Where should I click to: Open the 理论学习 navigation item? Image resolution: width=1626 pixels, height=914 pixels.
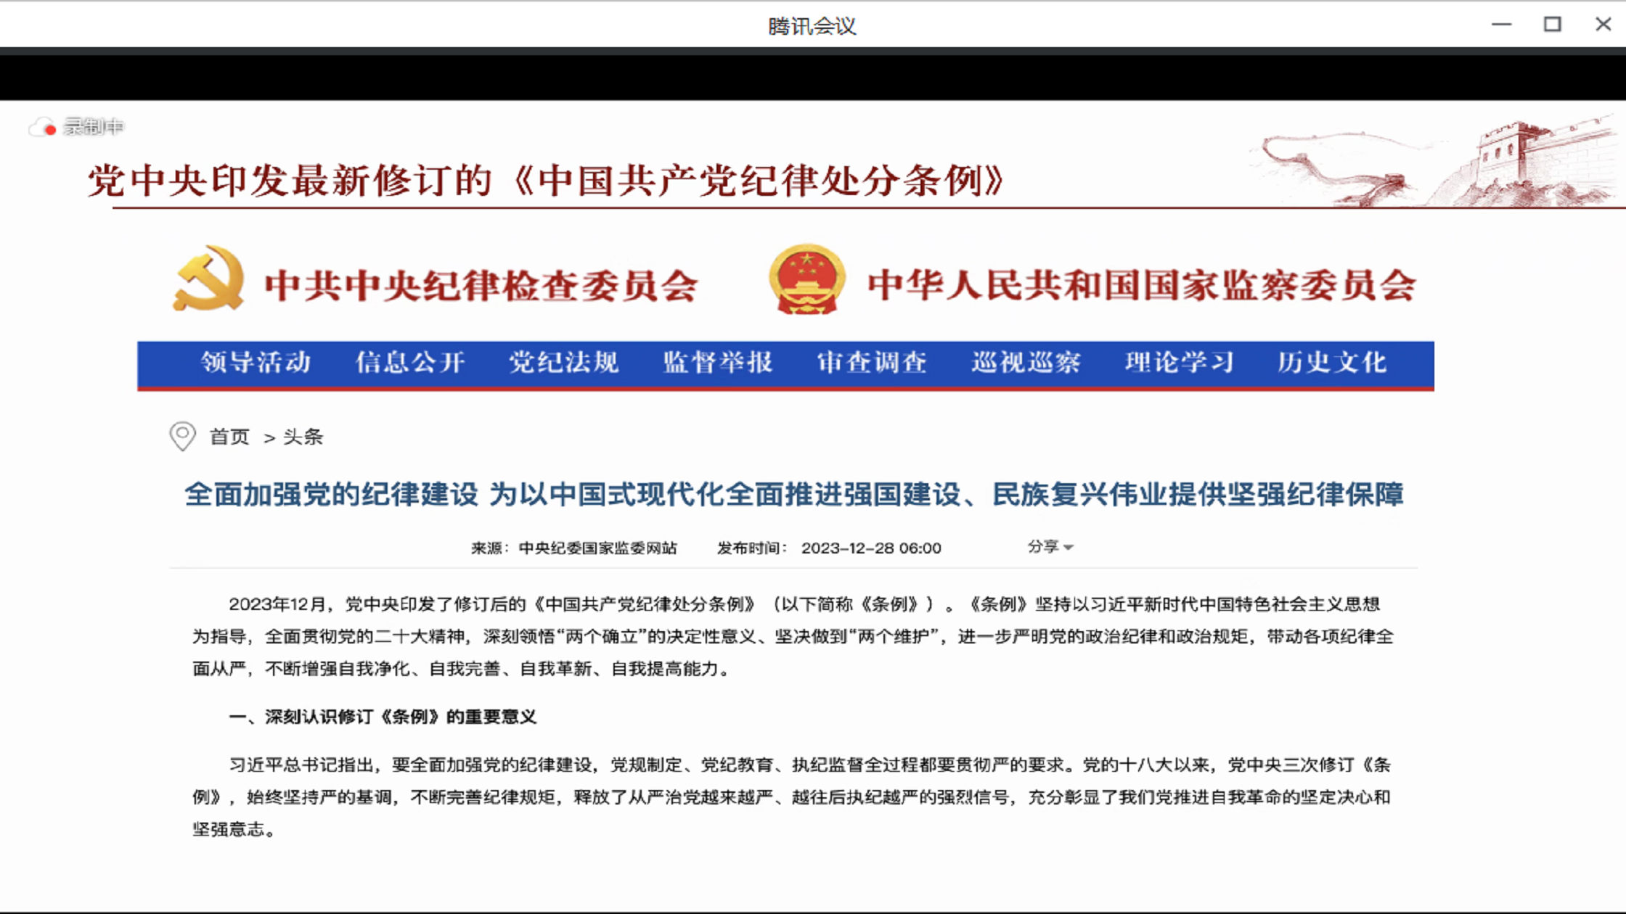1180,362
